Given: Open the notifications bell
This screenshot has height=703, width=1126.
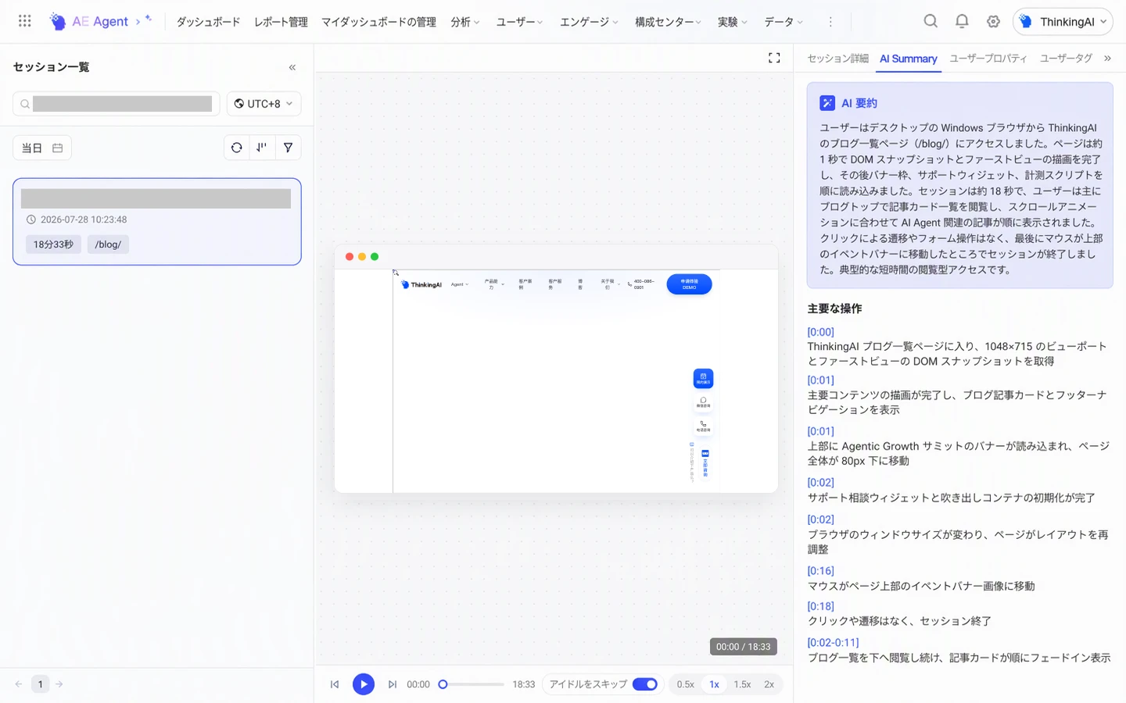Looking at the screenshot, I should [962, 21].
